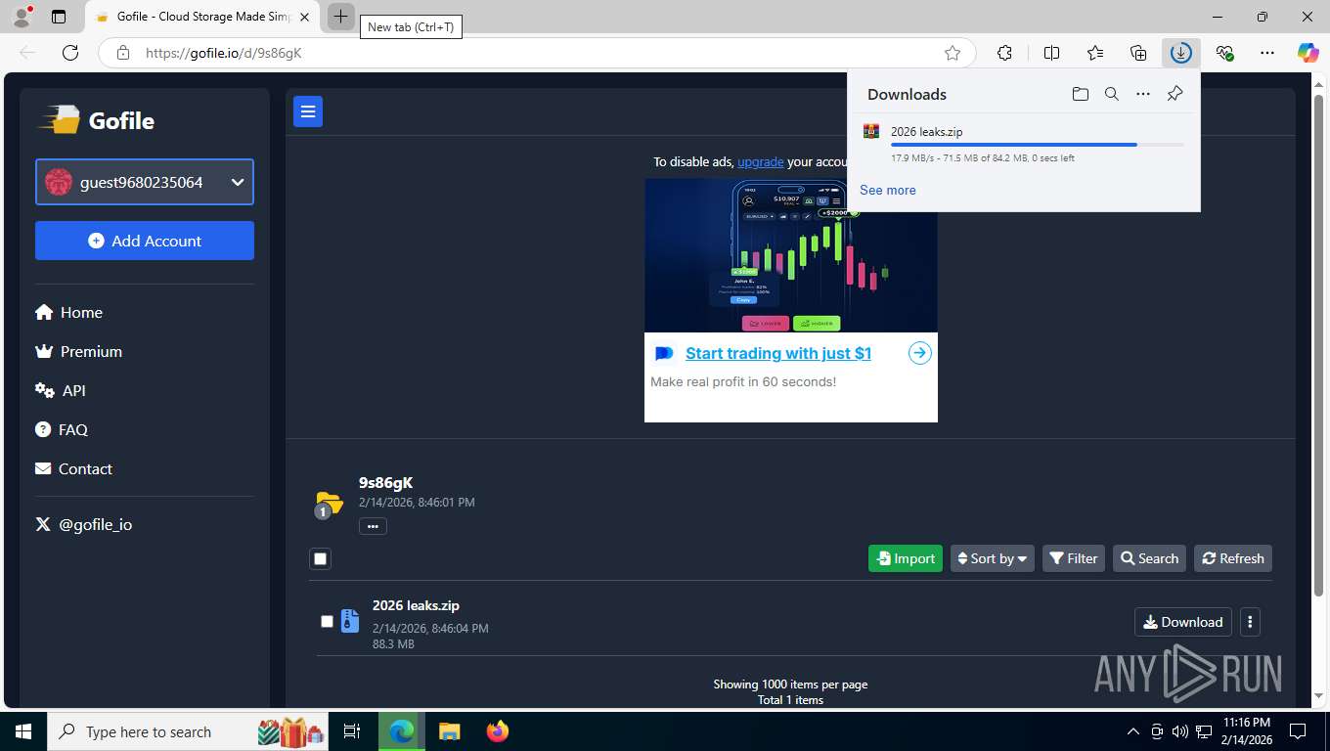Tick the 2026 leaks.zip checkbox
Image resolution: width=1330 pixels, height=751 pixels.
click(327, 621)
